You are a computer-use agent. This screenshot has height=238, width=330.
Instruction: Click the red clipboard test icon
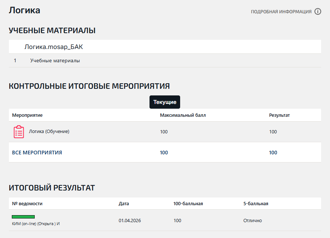click(x=19, y=132)
